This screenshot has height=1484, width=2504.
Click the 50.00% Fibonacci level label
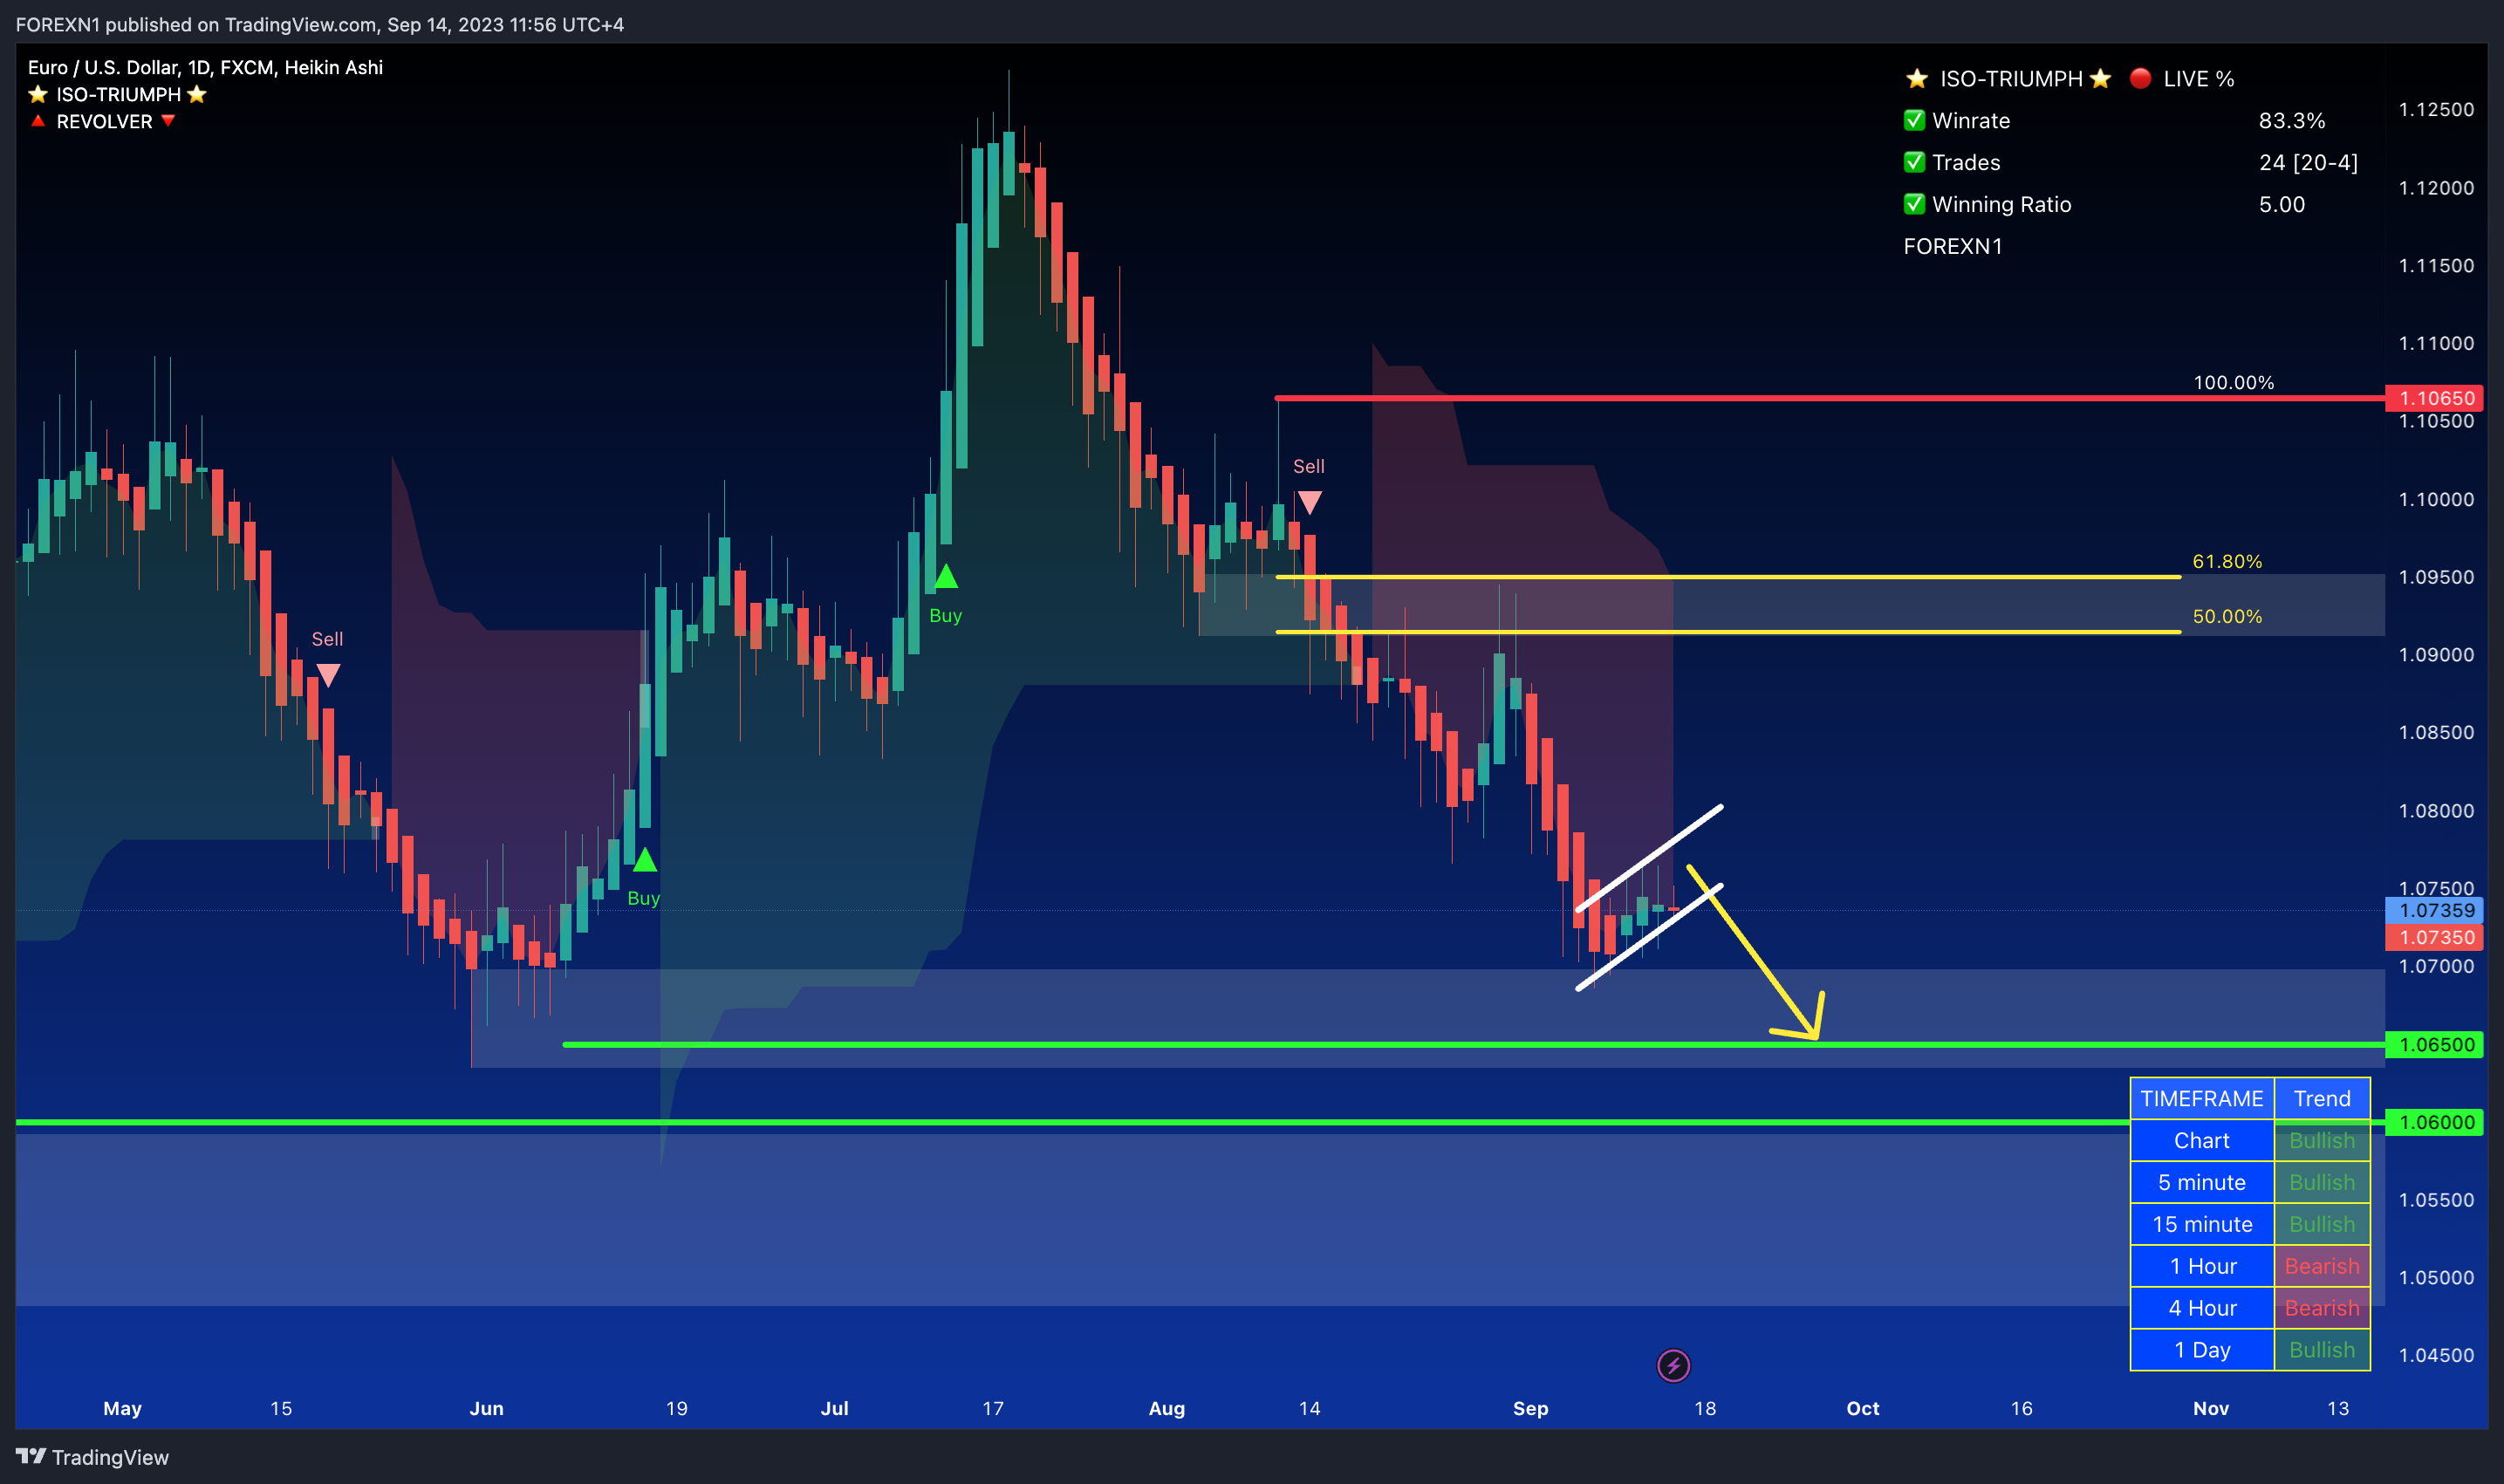point(2227,617)
